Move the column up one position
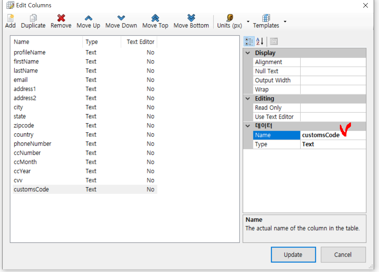The height and width of the screenshot is (272, 379). (88, 18)
